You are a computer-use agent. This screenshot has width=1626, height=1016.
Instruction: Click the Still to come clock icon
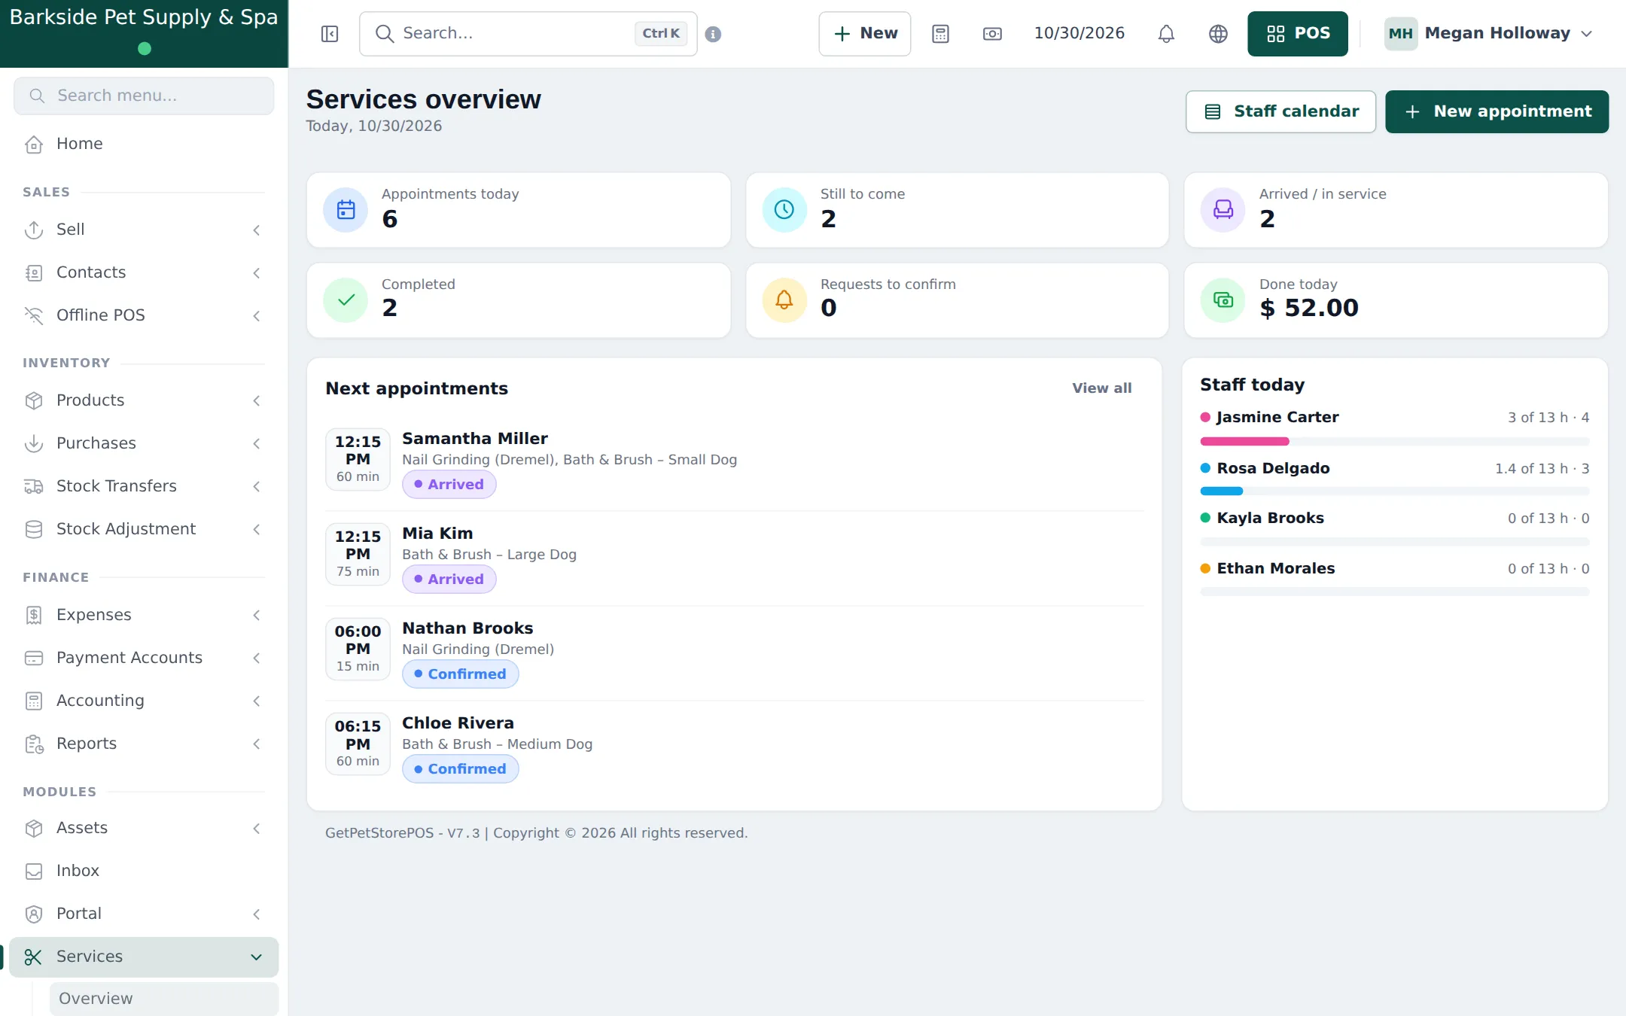(784, 210)
